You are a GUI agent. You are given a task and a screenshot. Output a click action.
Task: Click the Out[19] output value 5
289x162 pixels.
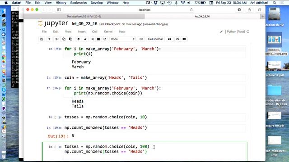(x=73, y=136)
